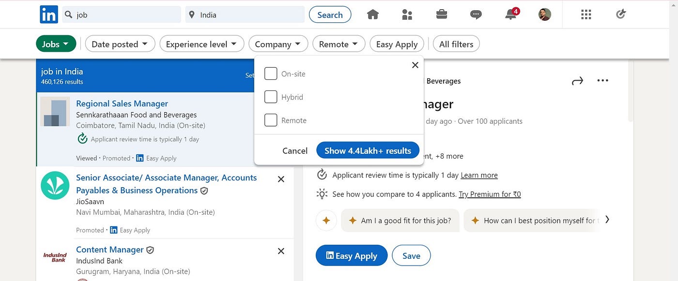Viewport: 678px width, 281px height.
Task: Go to the Home house icon
Action: click(373, 15)
